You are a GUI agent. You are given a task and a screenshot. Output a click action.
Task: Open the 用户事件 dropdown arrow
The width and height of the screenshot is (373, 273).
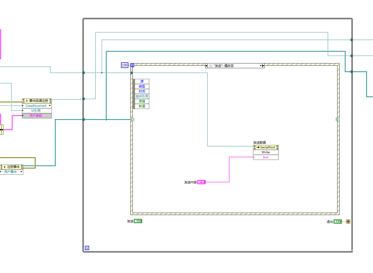pyautogui.click(x=21, y=172)
